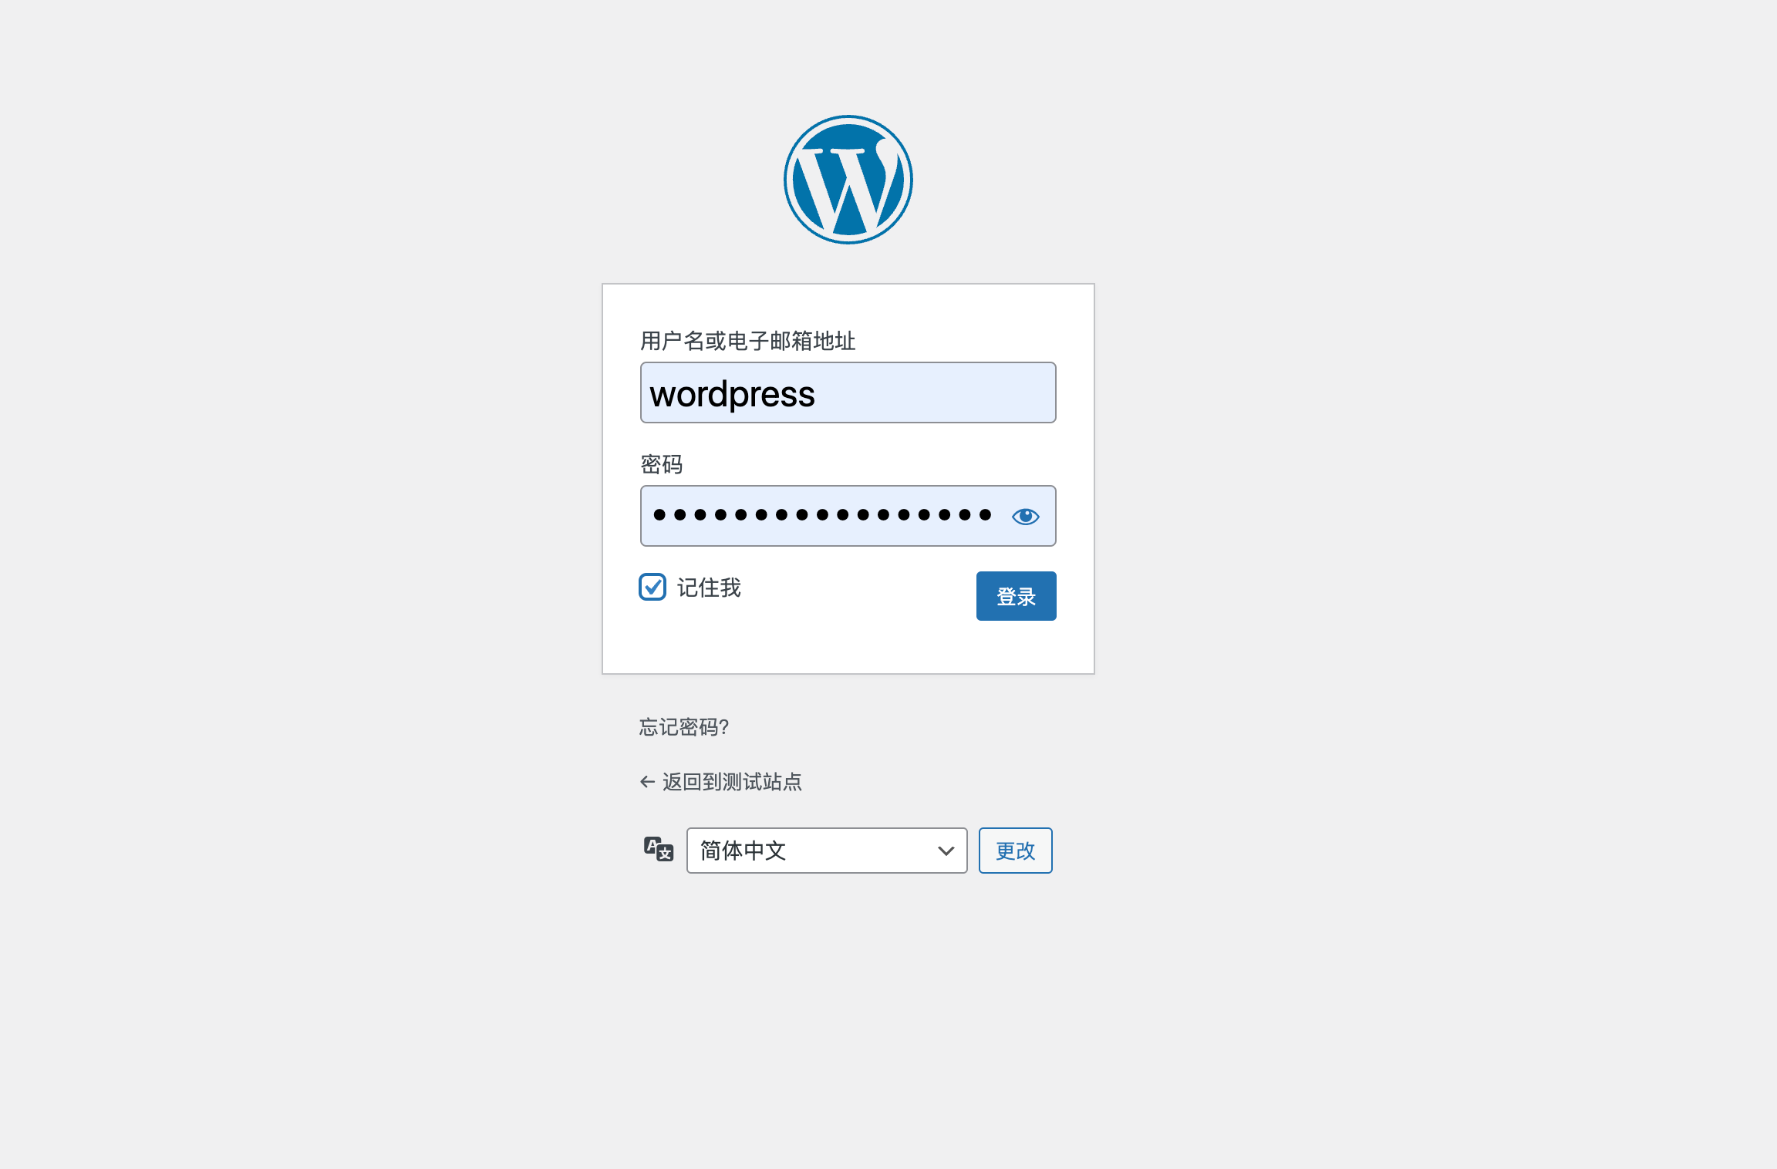The image size is (1777, 1169).
Task: Open the 忘记密码? link
Action: point(684,727)
